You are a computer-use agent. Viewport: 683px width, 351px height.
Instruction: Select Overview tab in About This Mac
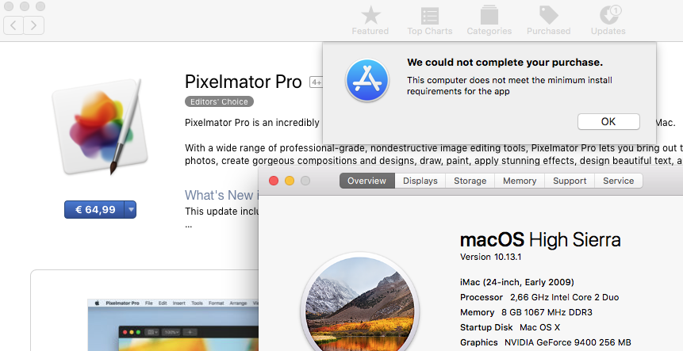[366, 181]
